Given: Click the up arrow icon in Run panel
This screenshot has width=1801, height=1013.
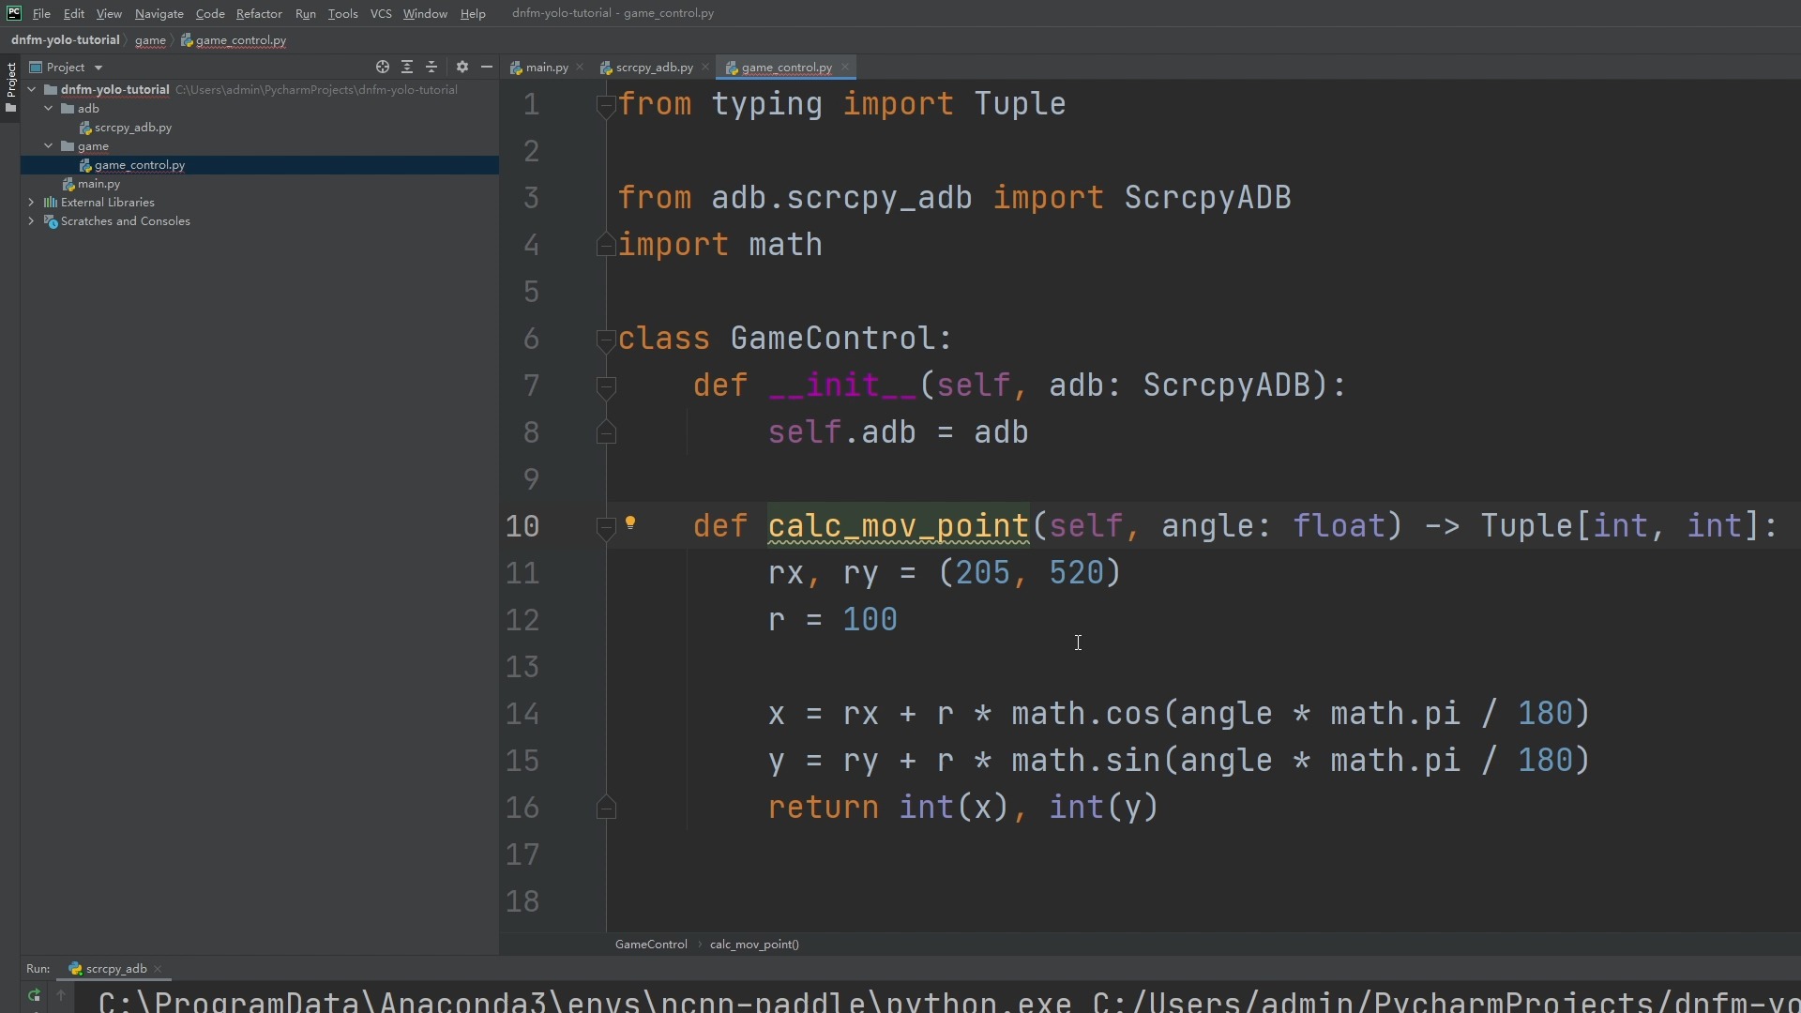Looking at the screenshot, I should coord(61,996).
